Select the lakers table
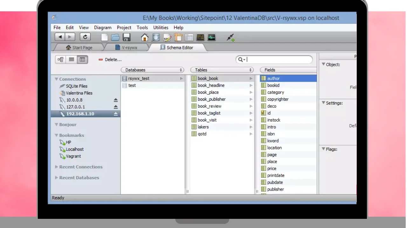The width and height of the screenshot is (407, 228). point(222,127)
